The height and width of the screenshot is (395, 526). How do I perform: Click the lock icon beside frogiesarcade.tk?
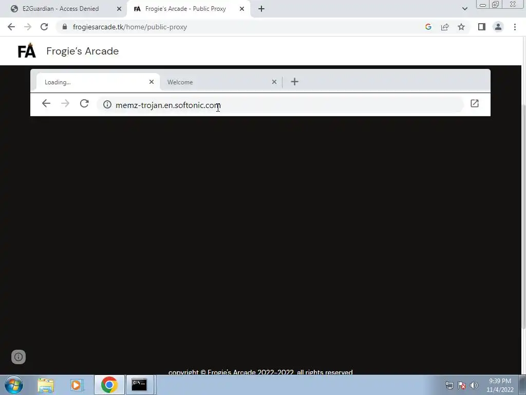65,27
